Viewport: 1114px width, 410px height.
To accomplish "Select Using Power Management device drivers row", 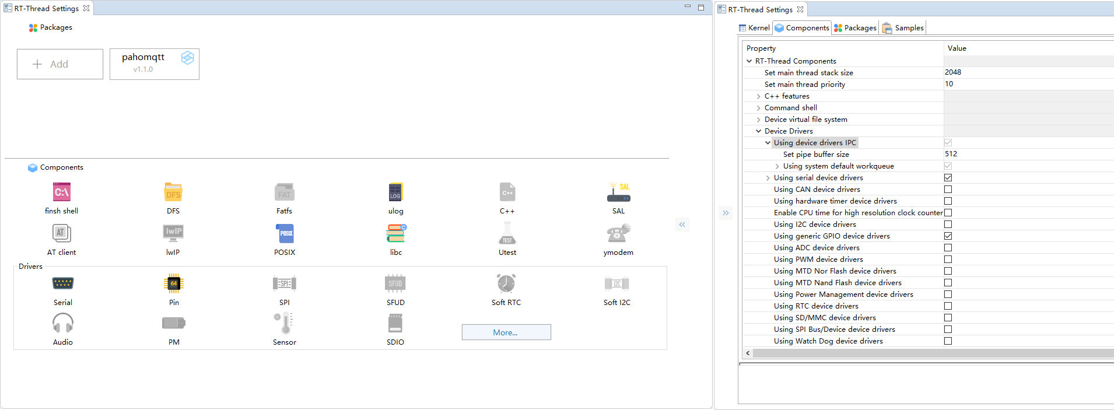I will tap(843, 294).
